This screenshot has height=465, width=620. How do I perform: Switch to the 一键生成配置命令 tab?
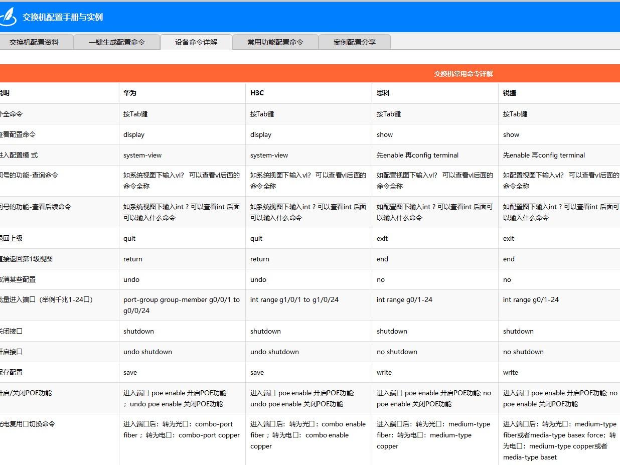116,42
